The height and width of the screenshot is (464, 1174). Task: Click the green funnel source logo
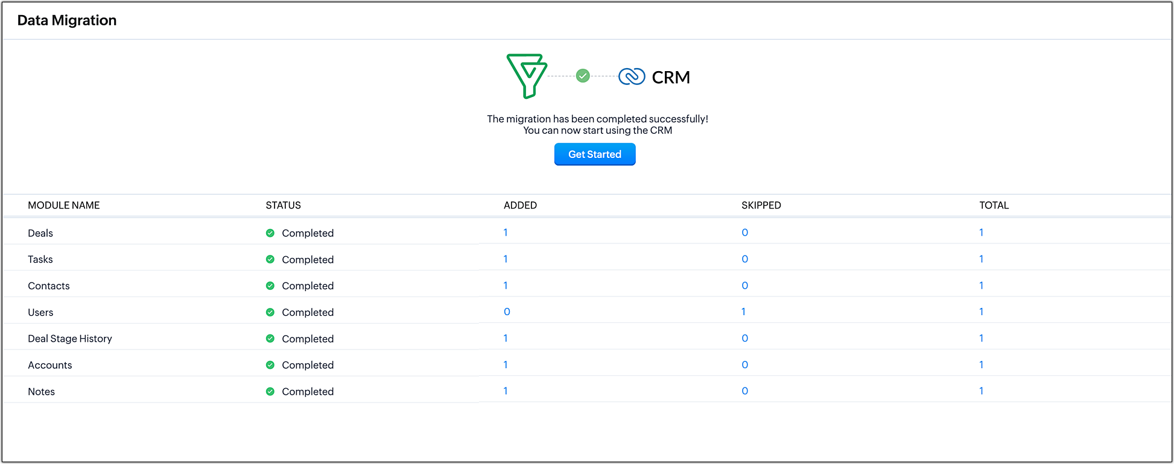click(527, 75)
